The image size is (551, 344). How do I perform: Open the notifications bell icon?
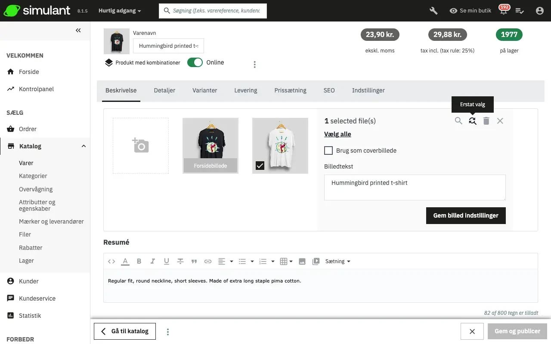(503, 11)
